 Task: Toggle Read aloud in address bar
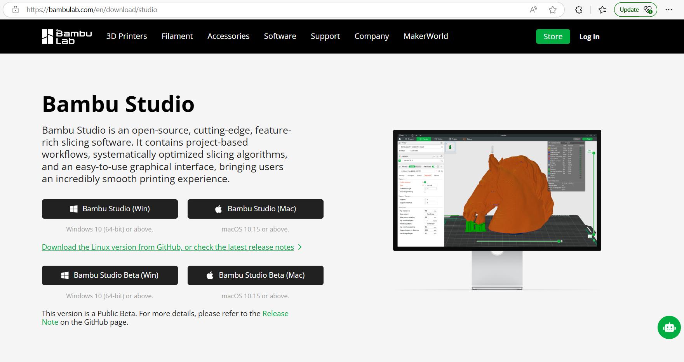coord(534,10)
